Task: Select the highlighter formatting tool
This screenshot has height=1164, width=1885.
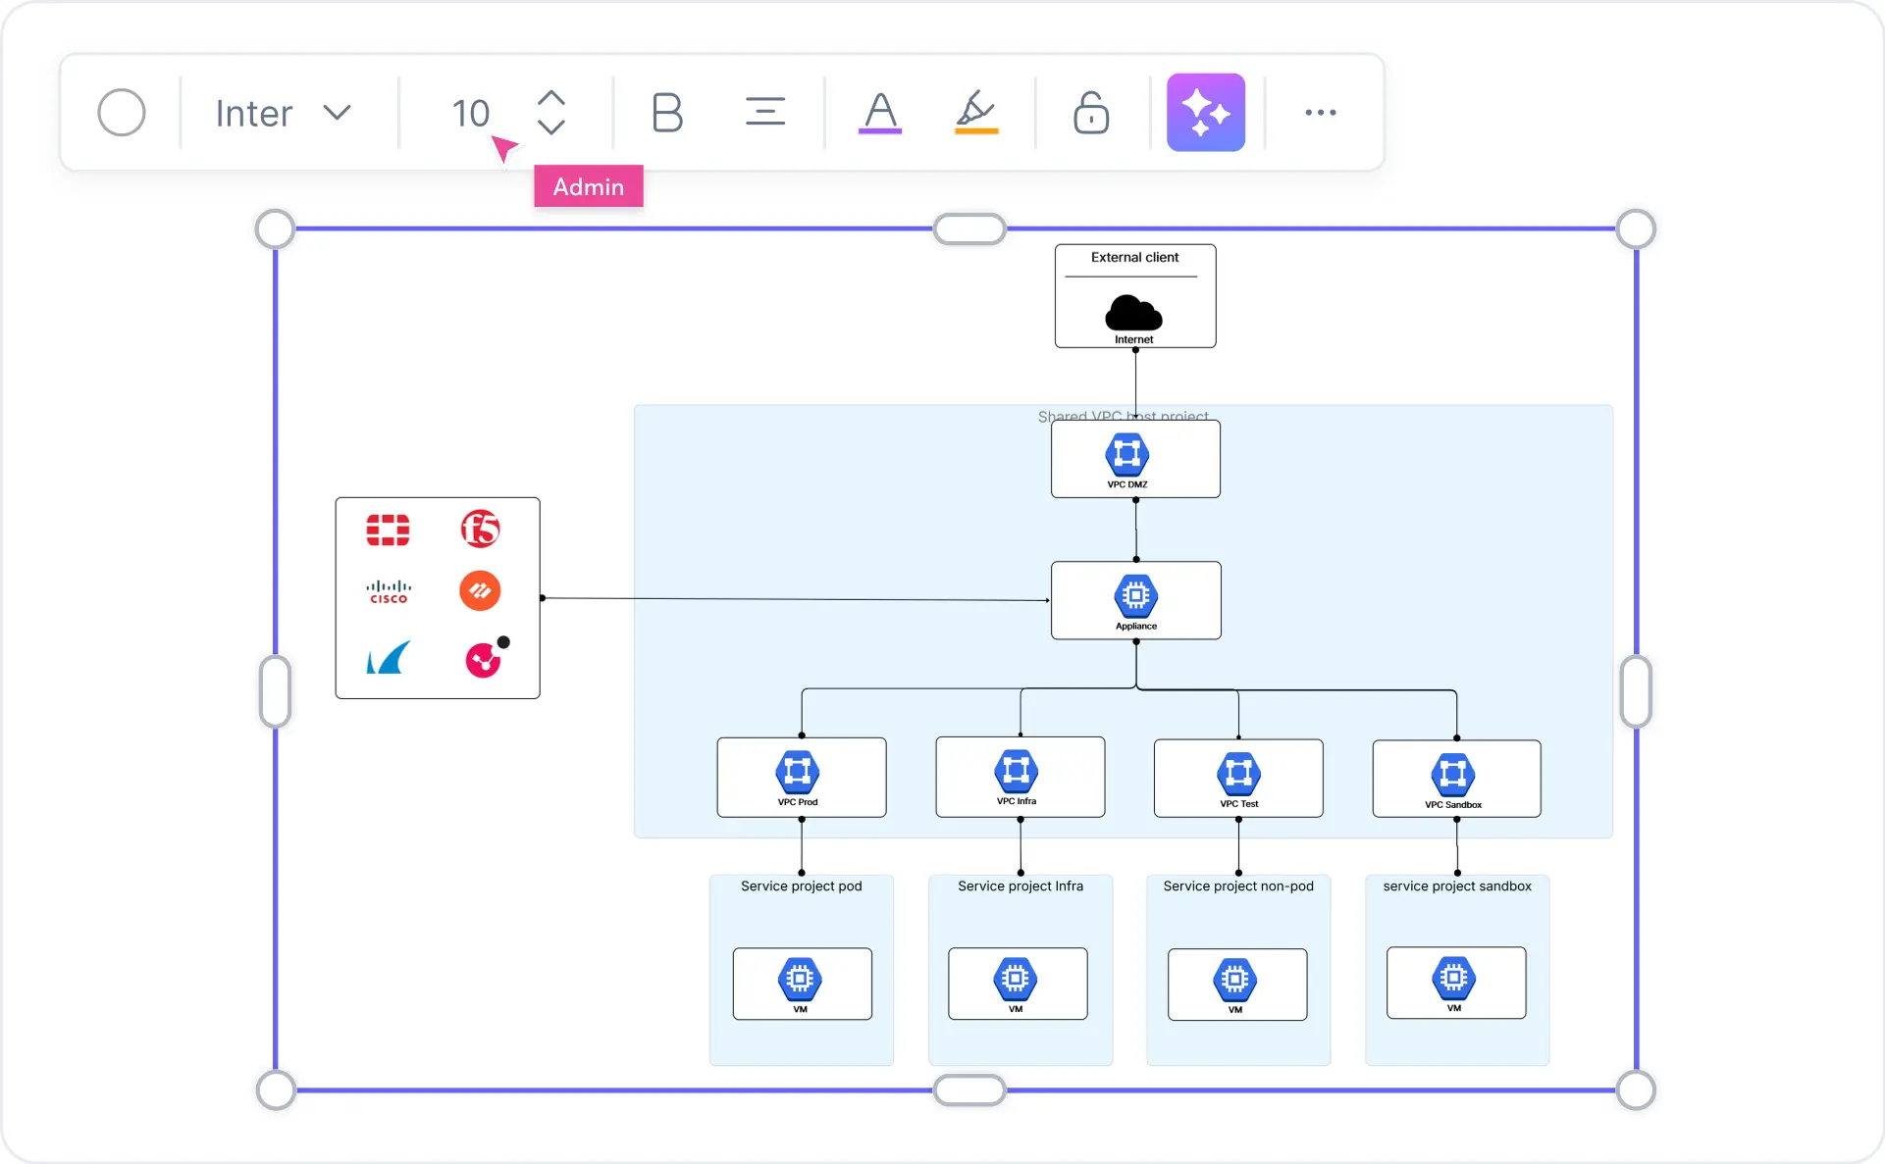Action: pos(976,112)
